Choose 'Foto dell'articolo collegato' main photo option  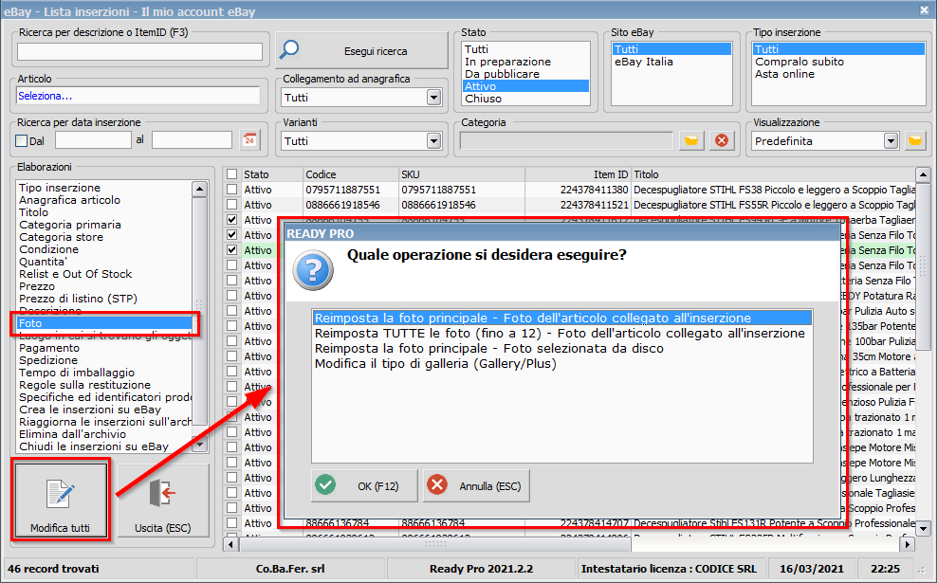pos(562,319)
